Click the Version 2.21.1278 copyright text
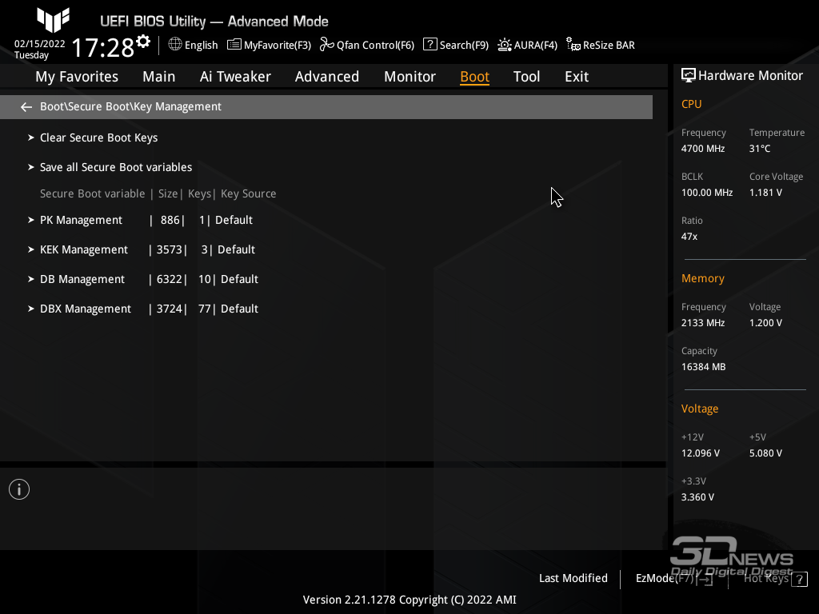 409,600
